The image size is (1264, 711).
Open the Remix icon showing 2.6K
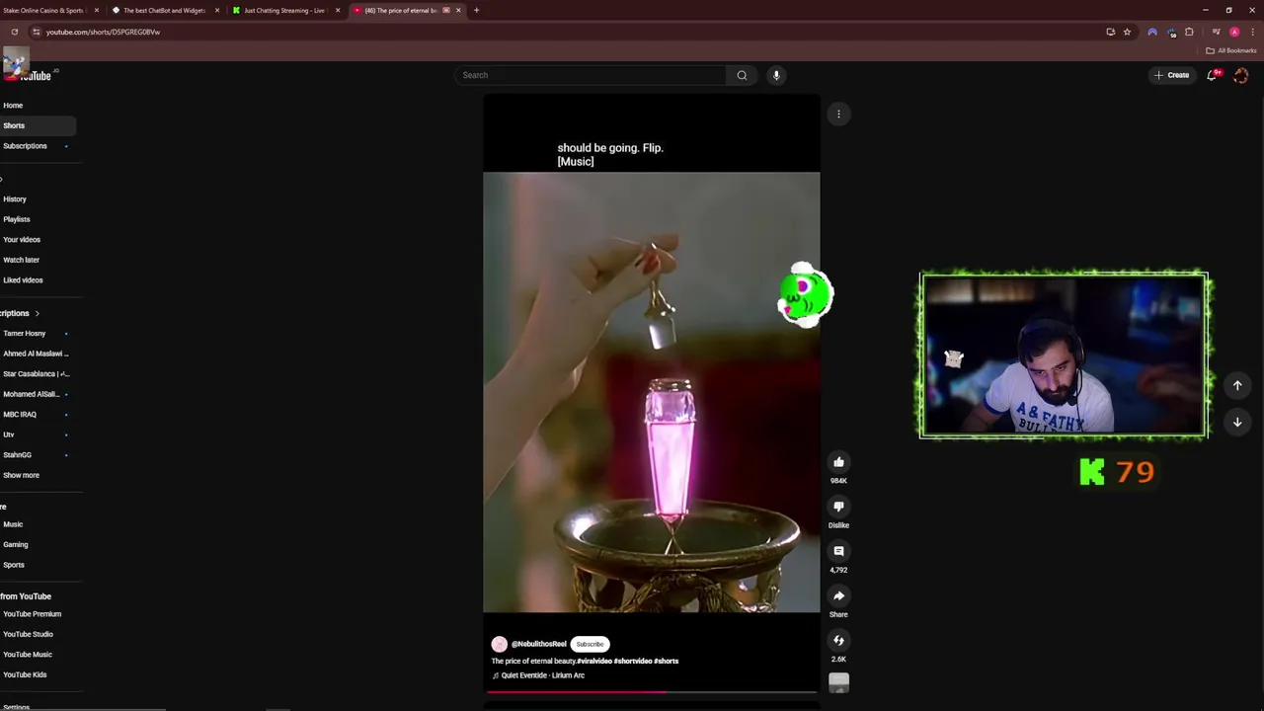(x=838, y=640)
